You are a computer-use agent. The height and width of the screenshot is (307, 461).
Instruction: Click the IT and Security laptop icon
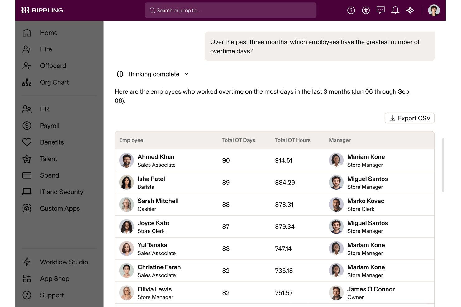tap(27, 192)
